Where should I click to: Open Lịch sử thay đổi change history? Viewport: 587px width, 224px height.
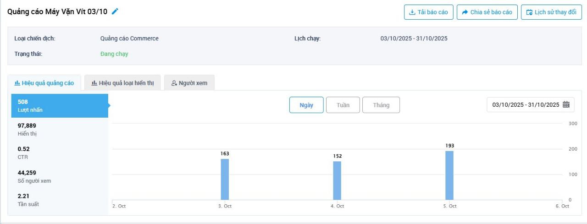pyautogui.click(x=551, y=12)
